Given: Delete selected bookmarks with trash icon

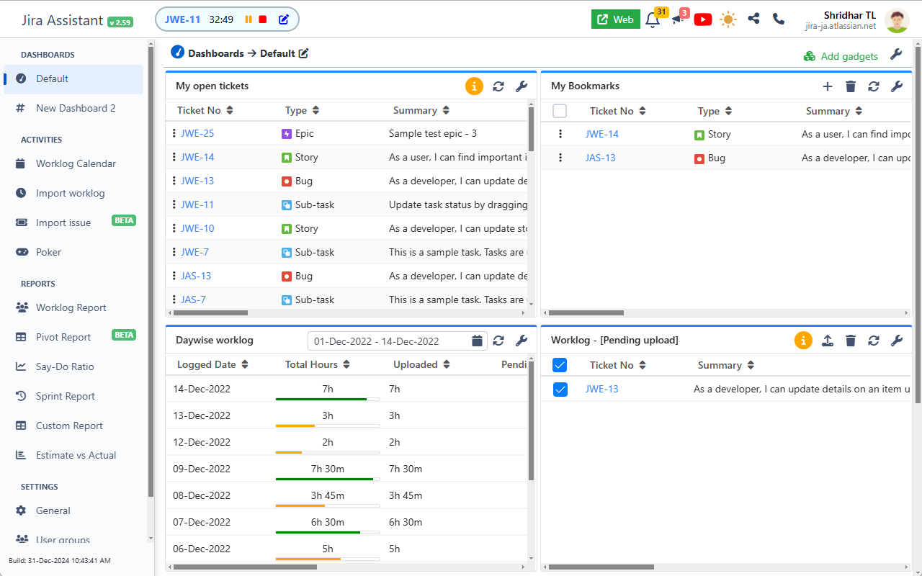Looking at the screenshot, I should (x=851, y=86).
